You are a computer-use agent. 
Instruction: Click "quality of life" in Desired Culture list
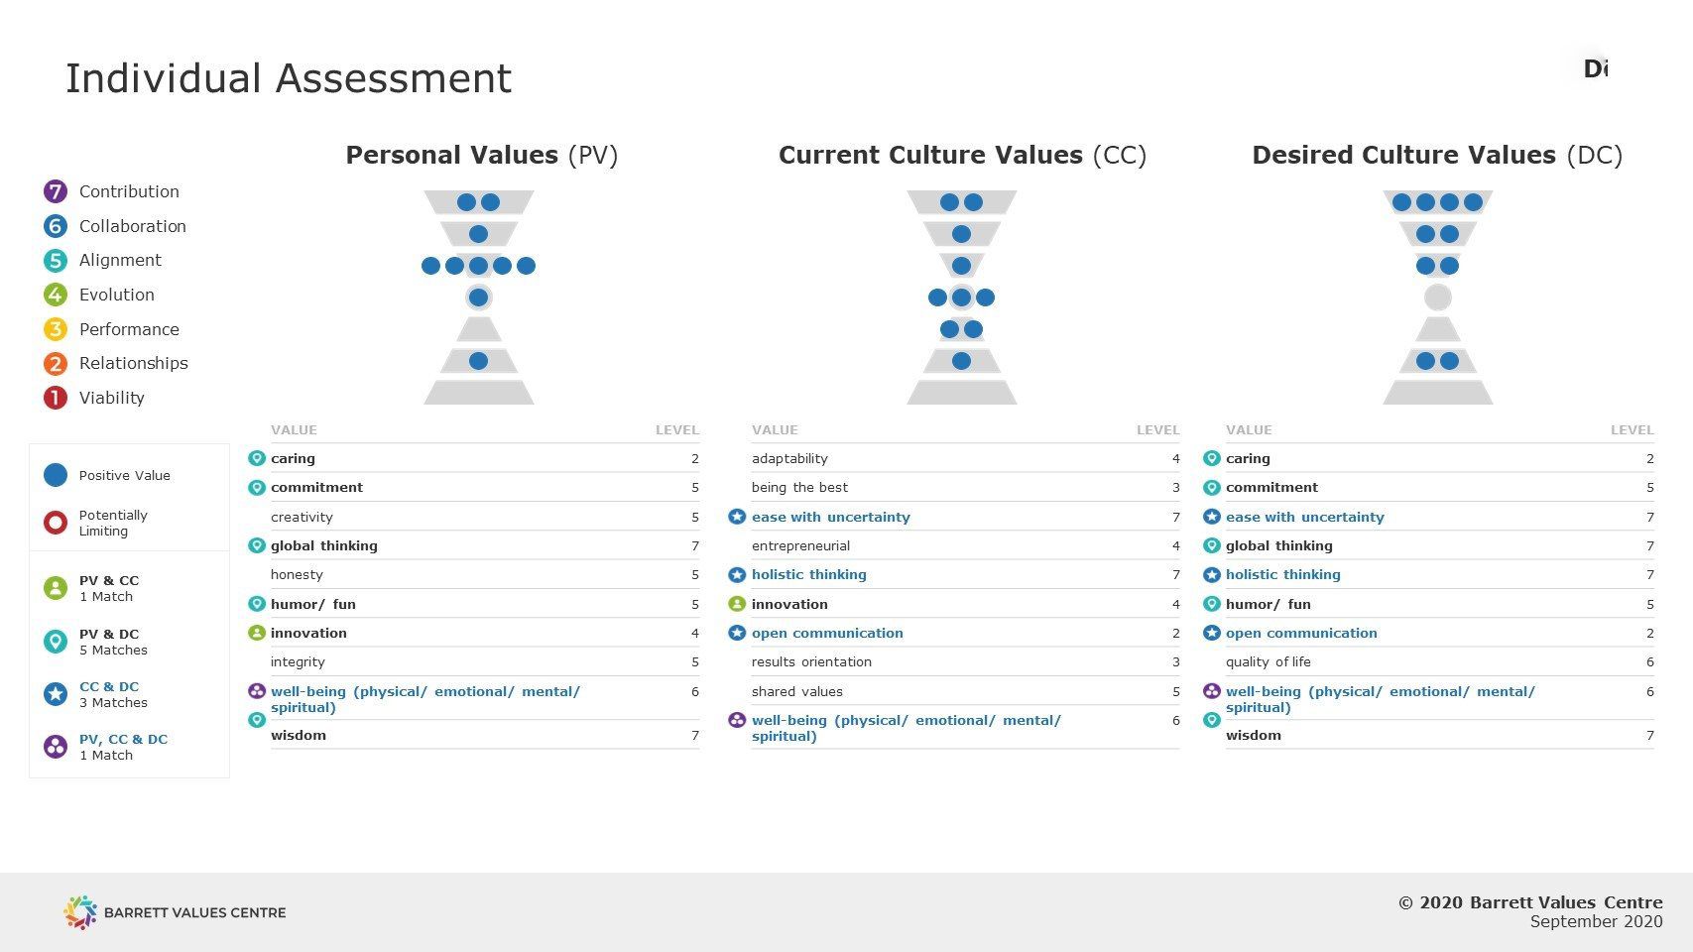point(1268,661)
